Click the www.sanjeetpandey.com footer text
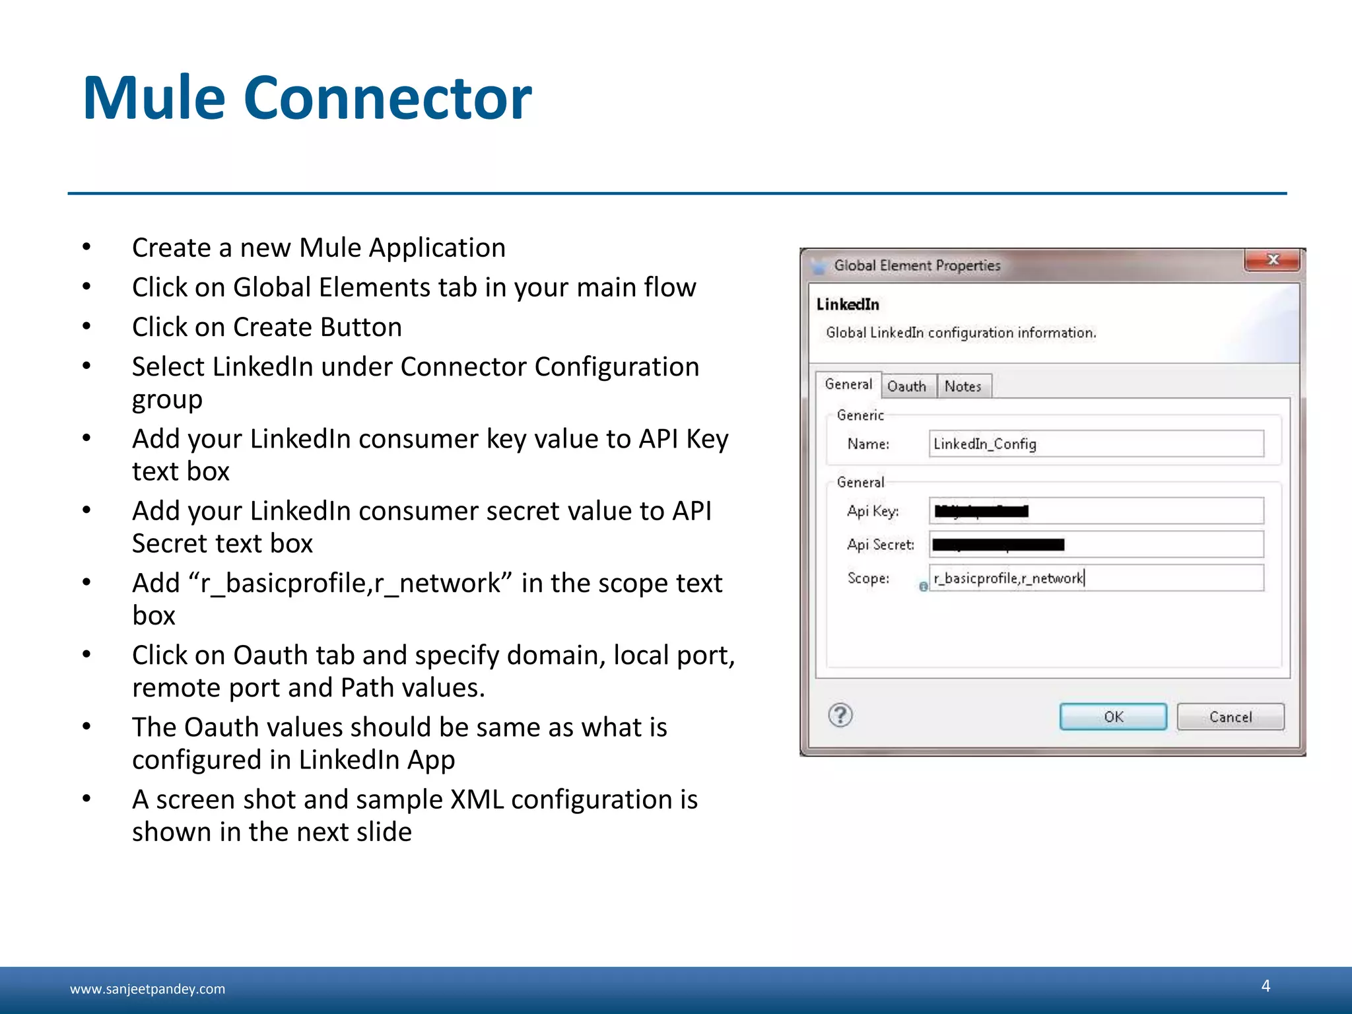The image size is (1352, 1014). tap(147, 989)
